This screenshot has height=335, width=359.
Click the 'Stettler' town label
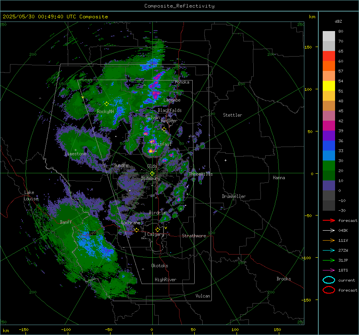coord(233,115)
